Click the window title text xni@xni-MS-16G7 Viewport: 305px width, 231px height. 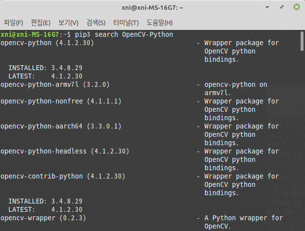coord(152,7)
